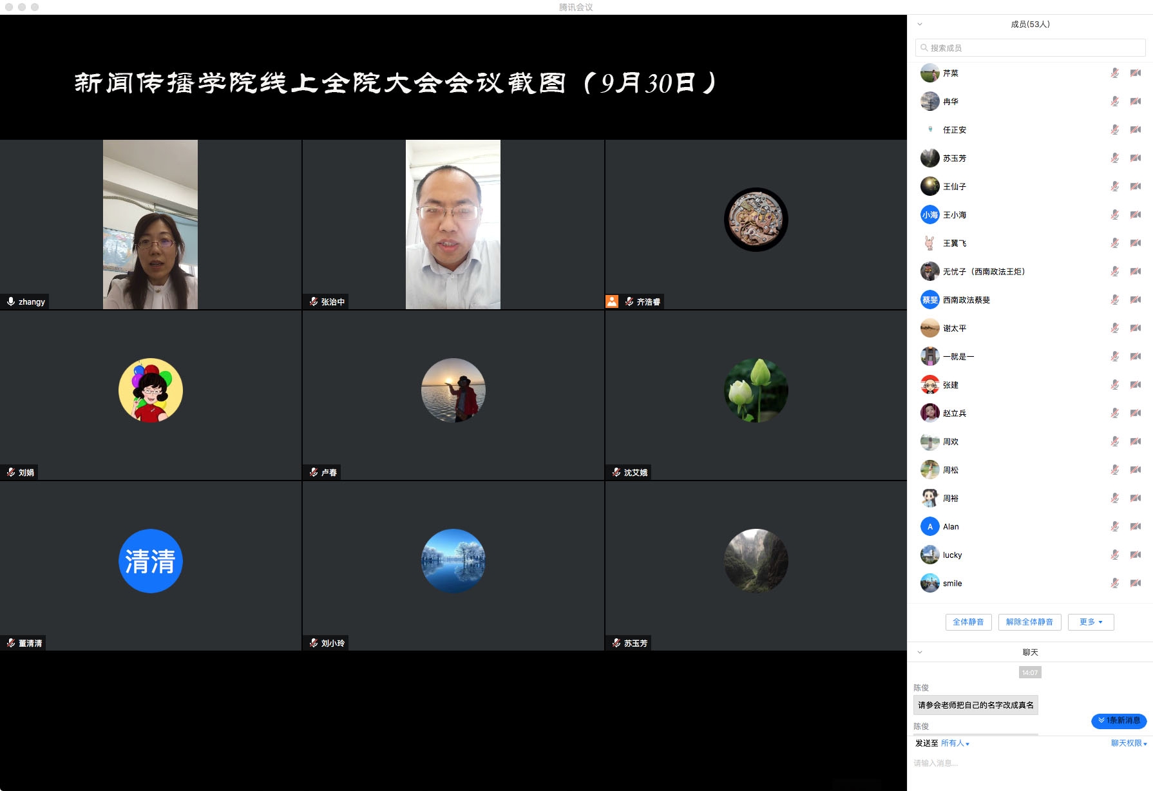Screen dimensions: 1153x791
Task: Click the muted mic icon for 无忧子
Action: 1114,272
